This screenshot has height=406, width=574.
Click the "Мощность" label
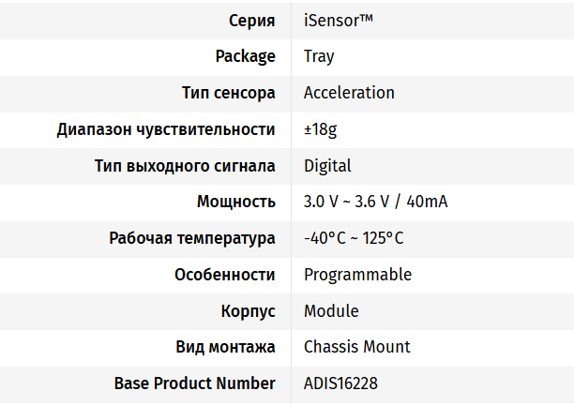(236, 202)
